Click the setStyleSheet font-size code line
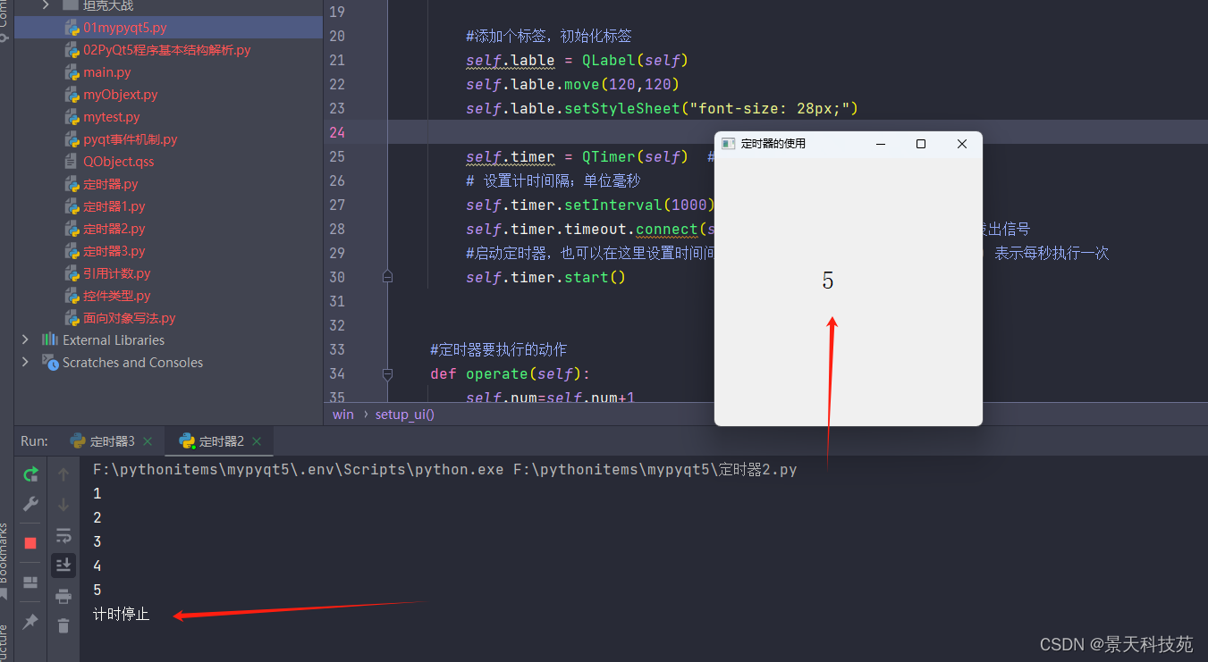 point(662,108)
